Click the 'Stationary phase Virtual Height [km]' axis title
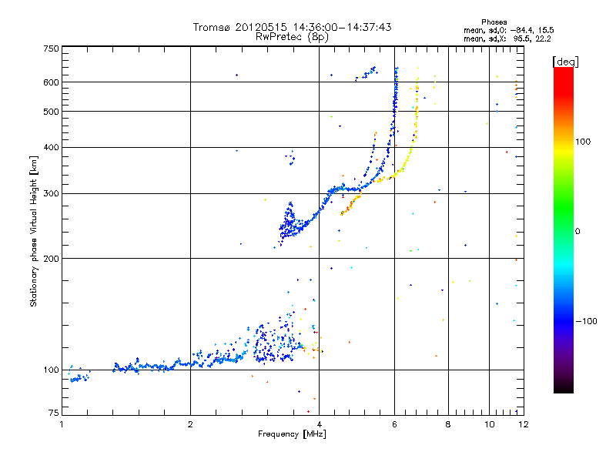Screen dimensions: 616x462 pos(34,231)
